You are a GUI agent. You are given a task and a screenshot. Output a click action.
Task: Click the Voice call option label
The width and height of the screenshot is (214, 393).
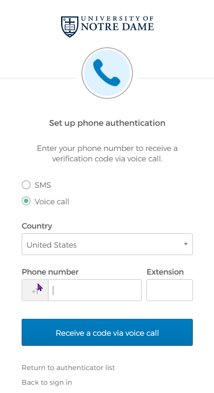pyautogui.click(x=52, y=202)
